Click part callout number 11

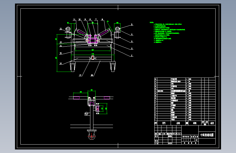74,19
